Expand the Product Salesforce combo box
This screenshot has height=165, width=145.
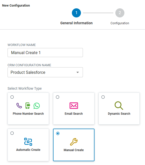(45, 72)
